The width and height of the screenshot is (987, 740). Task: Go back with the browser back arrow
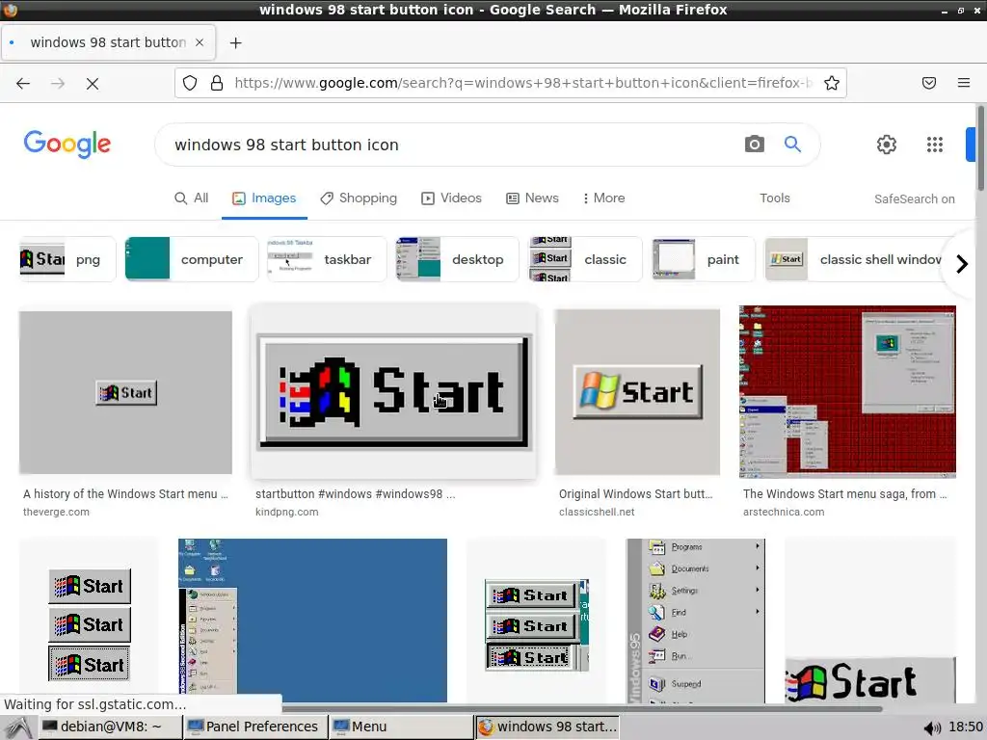[x=23, y=83]
